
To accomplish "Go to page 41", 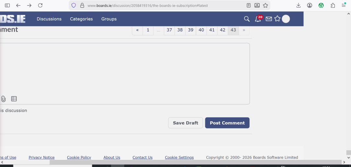I will [x=212, y=30].
